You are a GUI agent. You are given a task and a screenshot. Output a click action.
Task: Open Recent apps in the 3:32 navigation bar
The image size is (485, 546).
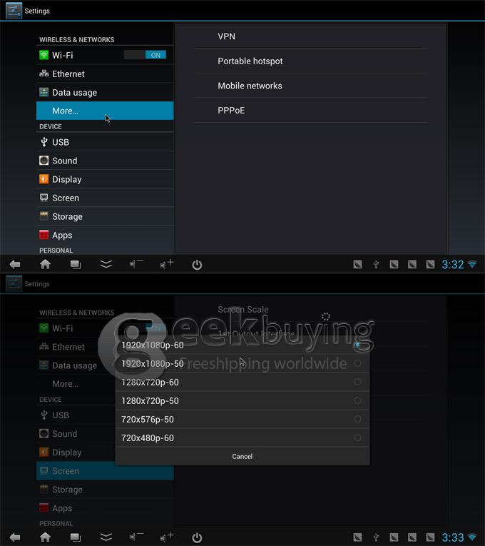point(75,264)
